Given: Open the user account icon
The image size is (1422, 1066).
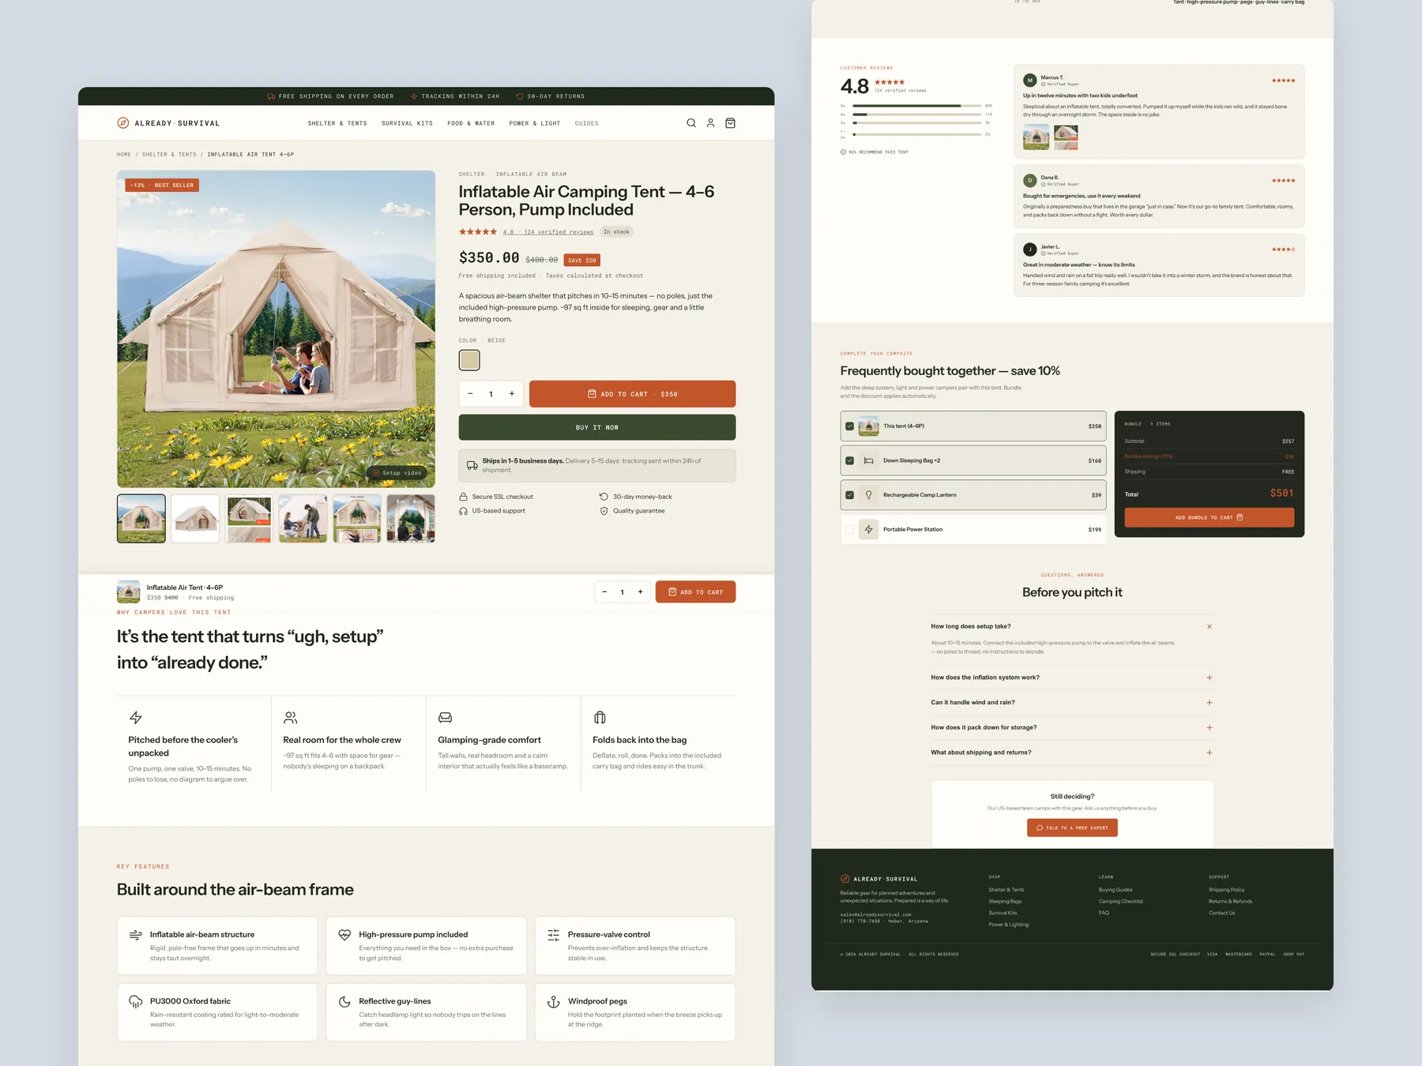Looking at the screenshot, I should pos(710,123).
